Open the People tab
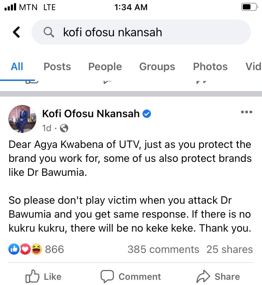Image resolution: width=262 pixels, height=285 pixels. pos(105,67)
